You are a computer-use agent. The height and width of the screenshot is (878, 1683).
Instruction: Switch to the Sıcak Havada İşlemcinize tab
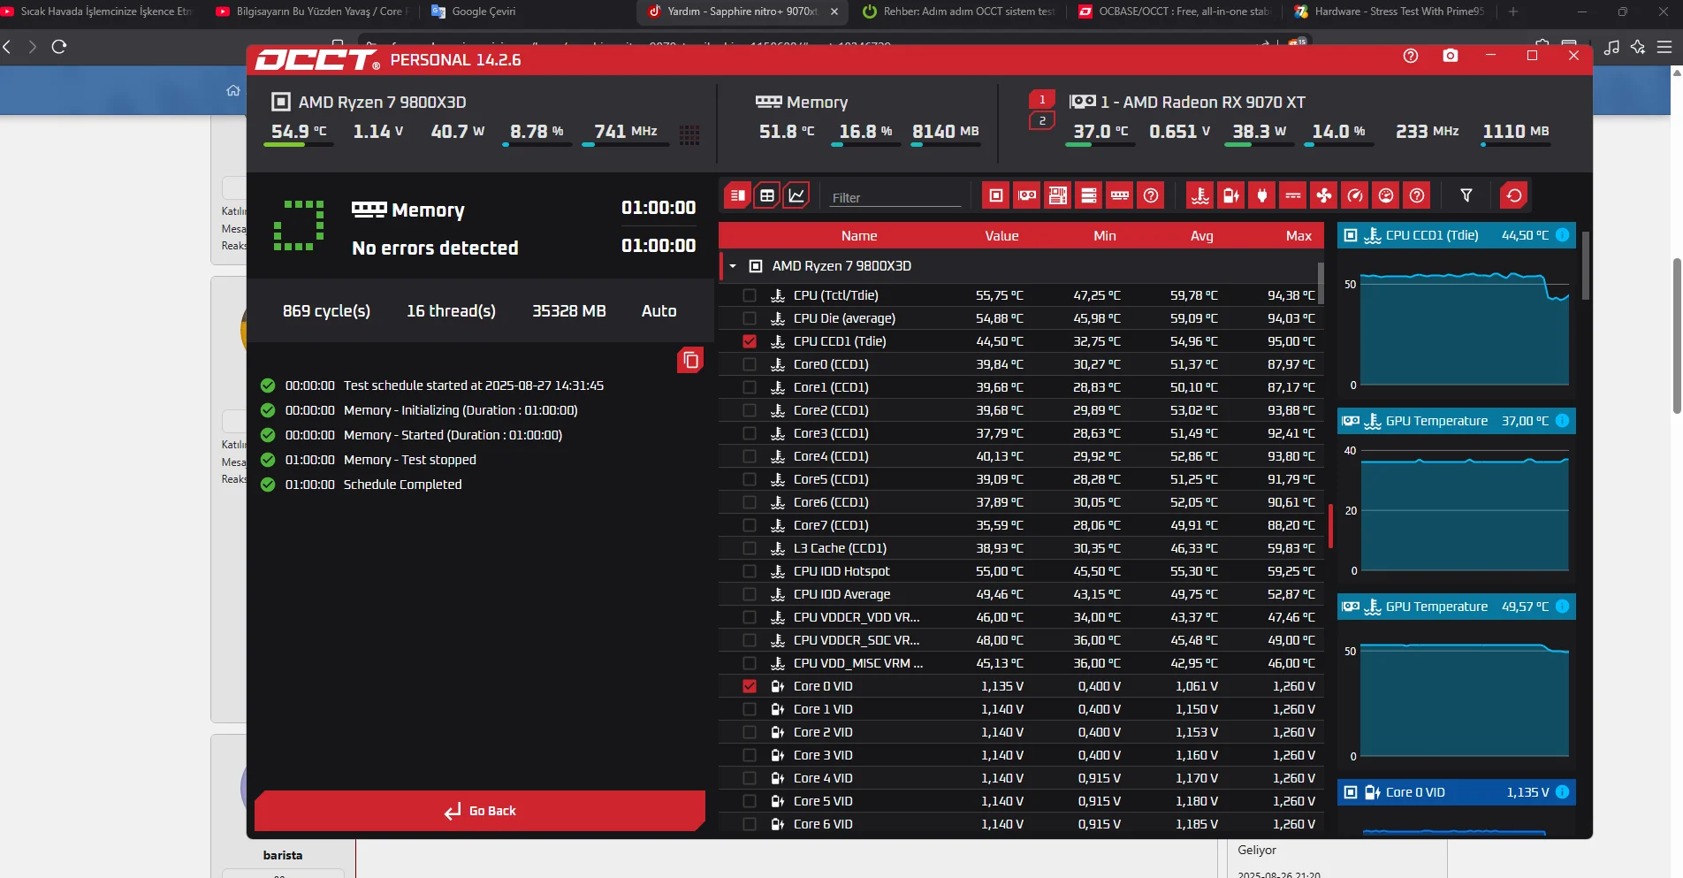point(97,11)
